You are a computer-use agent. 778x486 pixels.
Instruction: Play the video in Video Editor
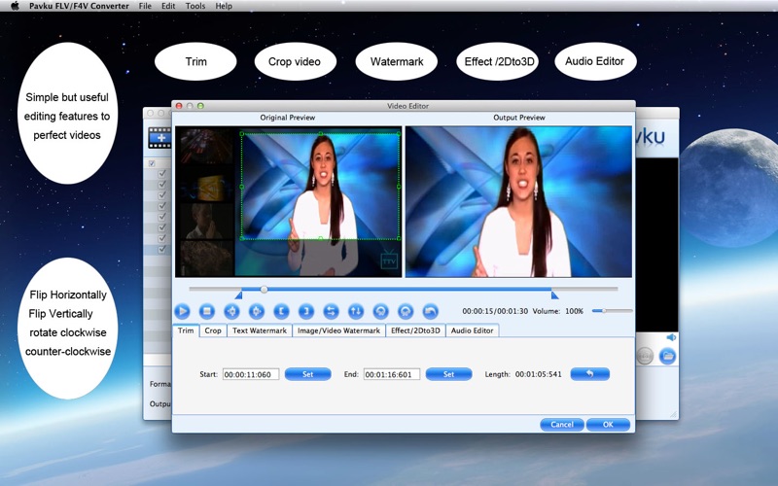tap(182, 311)
